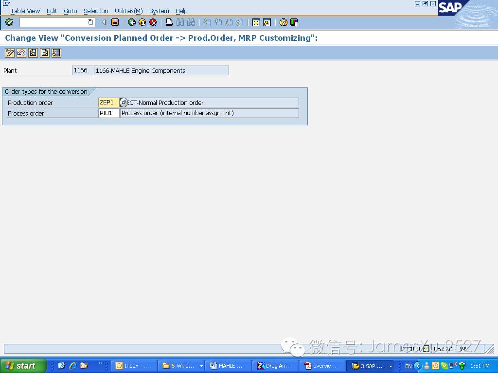
Task: Click the Print icon
Action: coord(169,22)
